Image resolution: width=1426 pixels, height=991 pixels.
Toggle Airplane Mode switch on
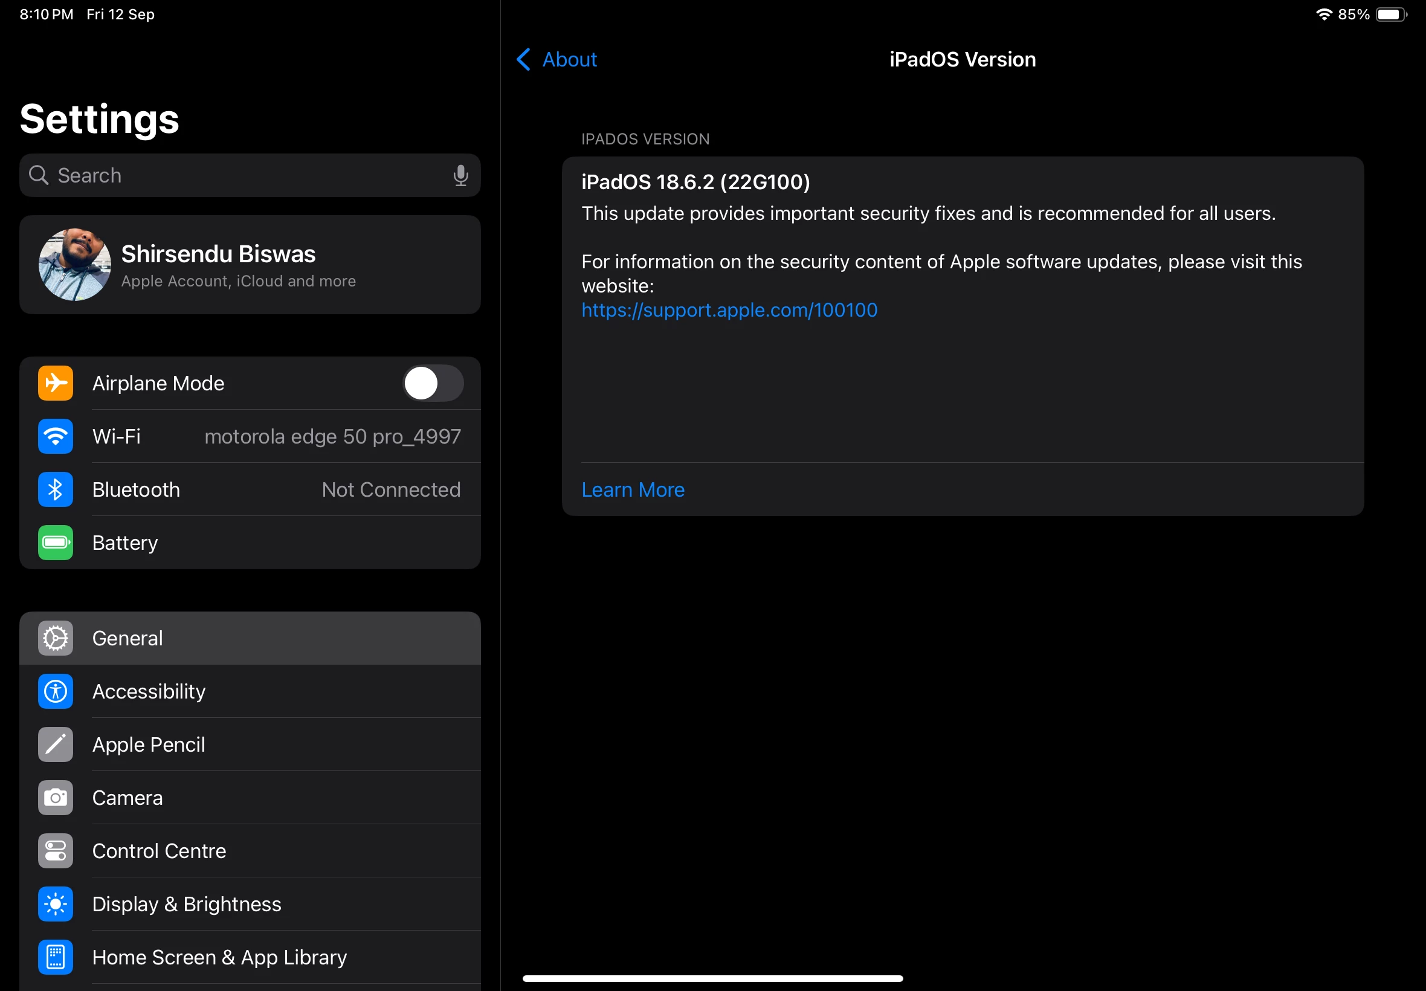(433, 383)
